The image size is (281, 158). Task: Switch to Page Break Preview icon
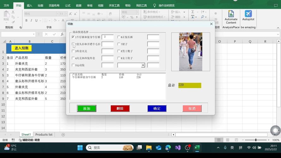pos(236,140)
